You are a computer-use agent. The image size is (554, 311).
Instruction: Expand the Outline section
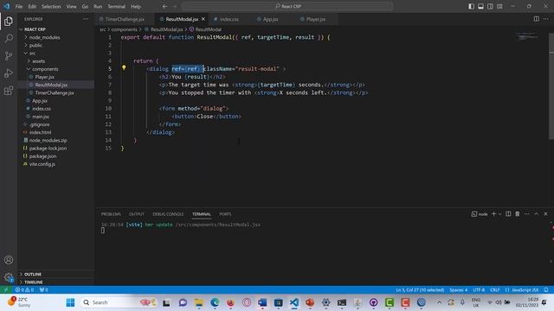55,274
